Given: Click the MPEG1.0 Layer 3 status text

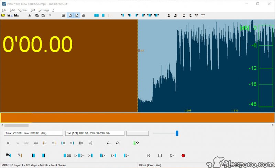Looking at the screenshot, I should coord(34,165).
